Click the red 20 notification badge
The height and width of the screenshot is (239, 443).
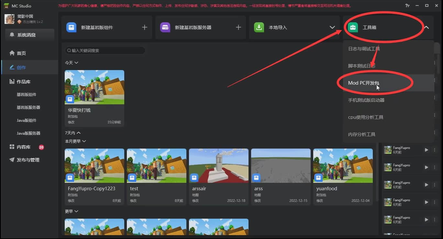41,147
